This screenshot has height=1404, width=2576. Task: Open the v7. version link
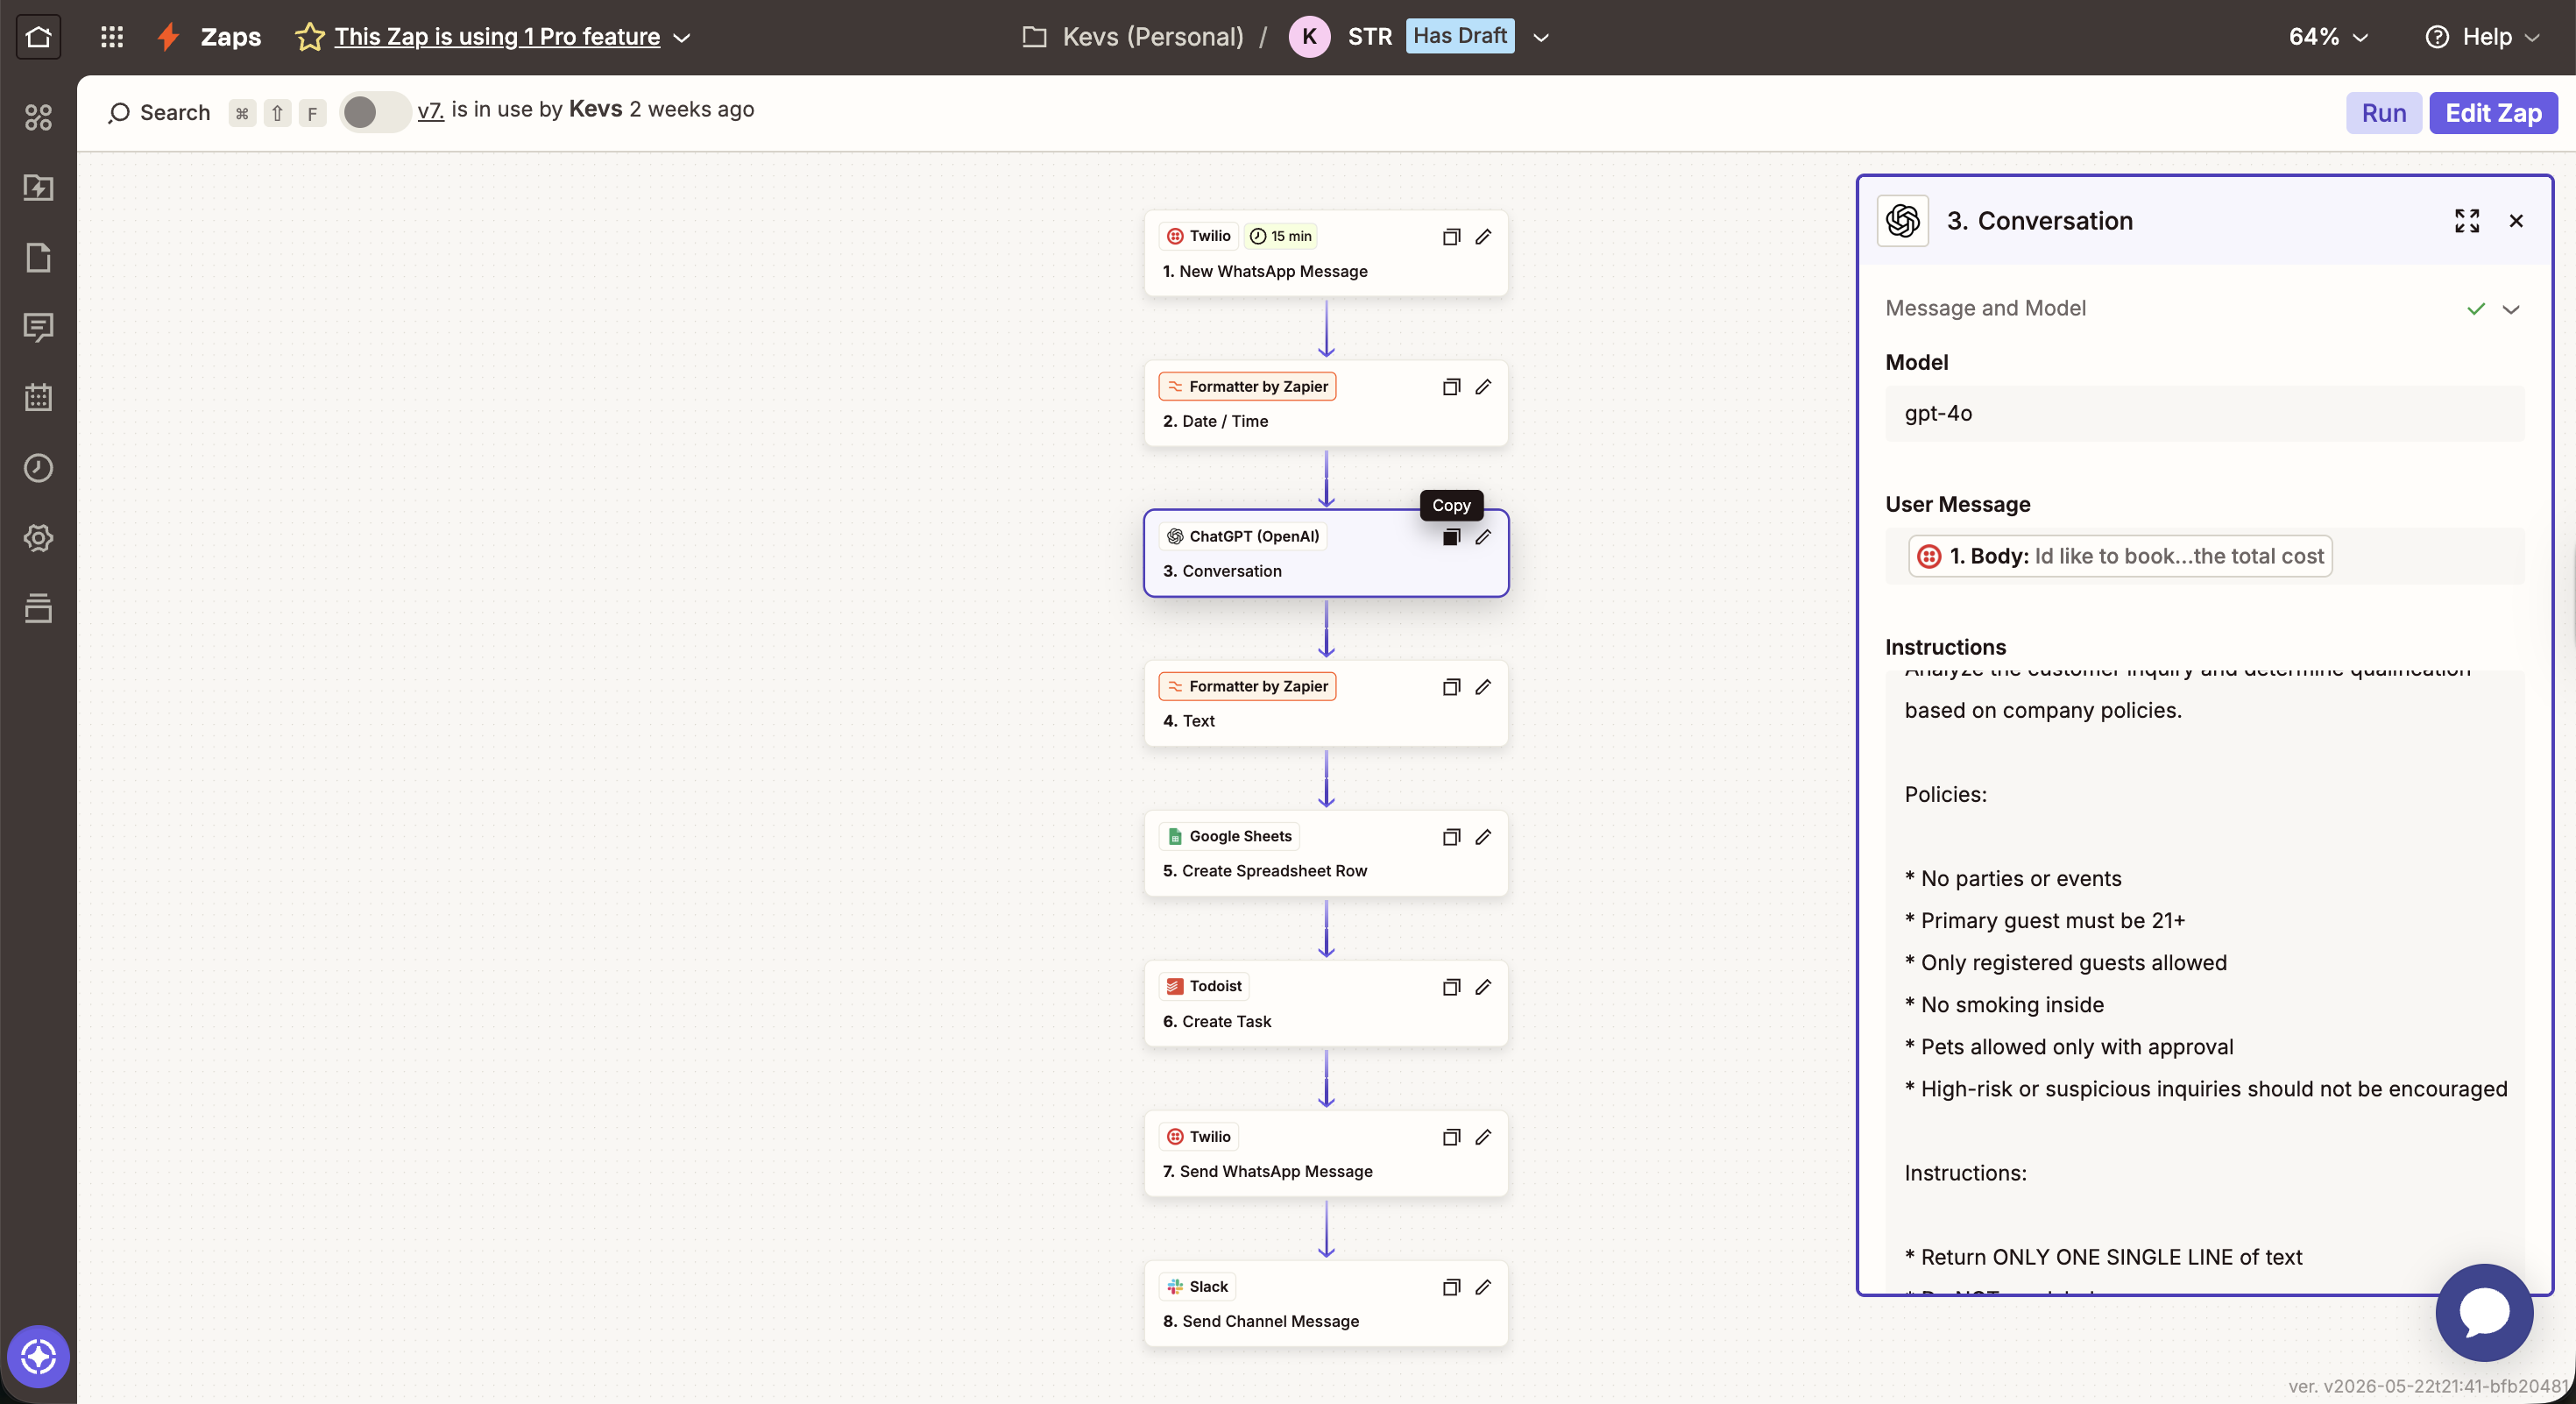point(430,110)
